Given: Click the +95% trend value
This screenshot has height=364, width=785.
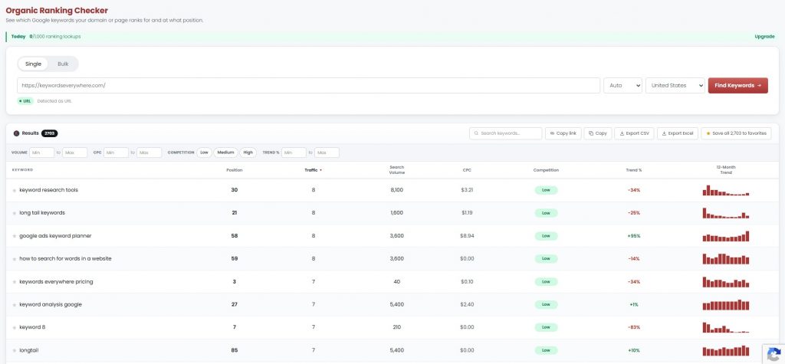Looking at the screenshot, I should click(x=634, y=236).
